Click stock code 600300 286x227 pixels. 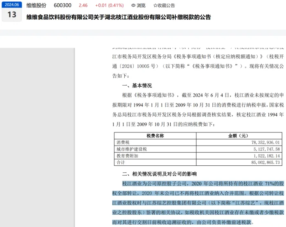pyautogui.click(x=63, y=5)
